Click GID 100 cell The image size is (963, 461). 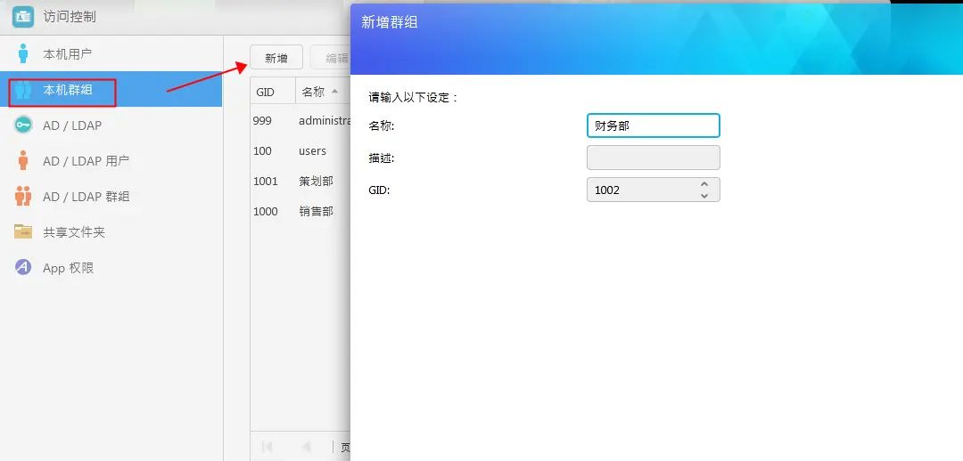[262, 150]
